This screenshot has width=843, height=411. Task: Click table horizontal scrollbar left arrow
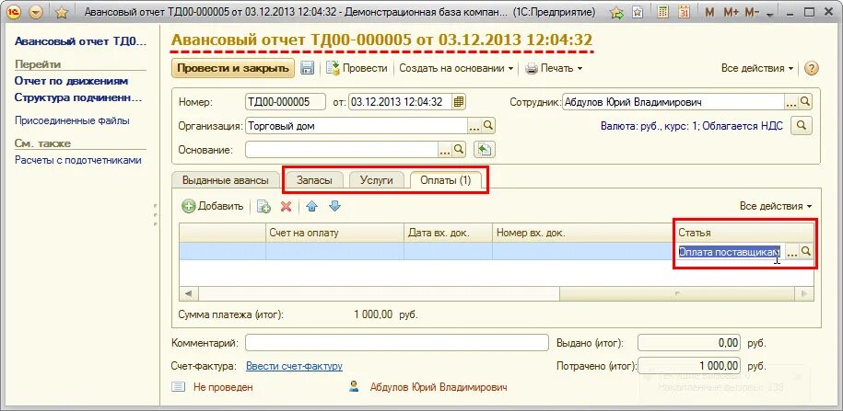[x=188, y=293]
